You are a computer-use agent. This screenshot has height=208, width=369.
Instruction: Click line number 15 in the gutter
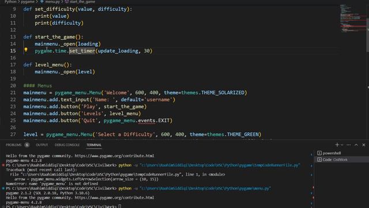13,51
